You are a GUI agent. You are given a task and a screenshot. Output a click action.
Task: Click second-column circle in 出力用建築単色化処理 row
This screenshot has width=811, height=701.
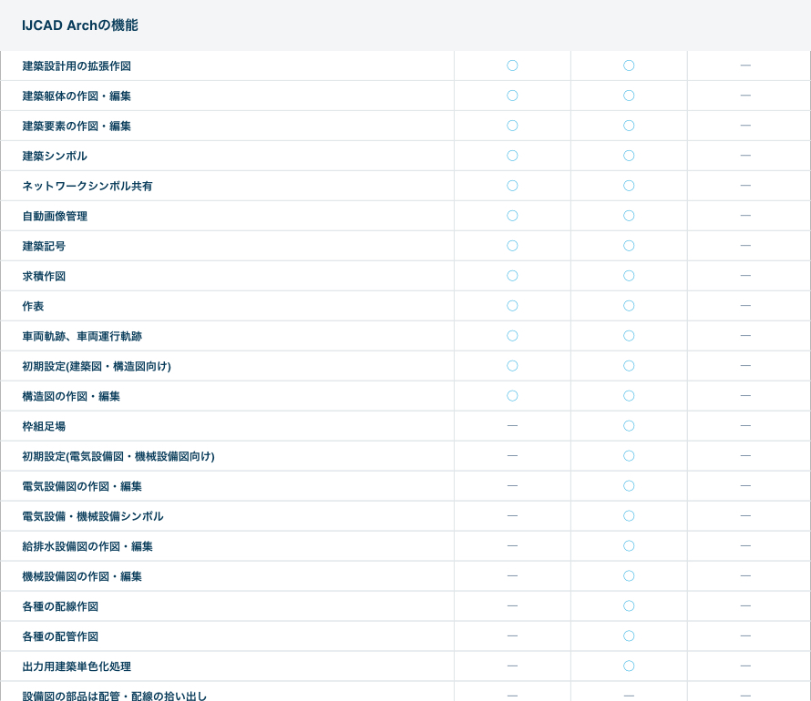[629, 665]
